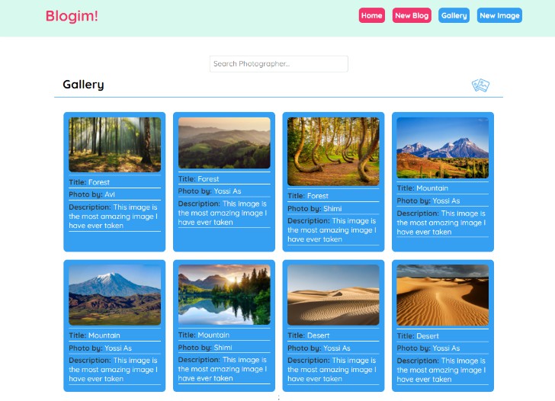Image resolution: width=555 pixels, height=401 pixels.
Task: Open misty hills forest photo thumbnail
Action: click(x=224, y=143)
